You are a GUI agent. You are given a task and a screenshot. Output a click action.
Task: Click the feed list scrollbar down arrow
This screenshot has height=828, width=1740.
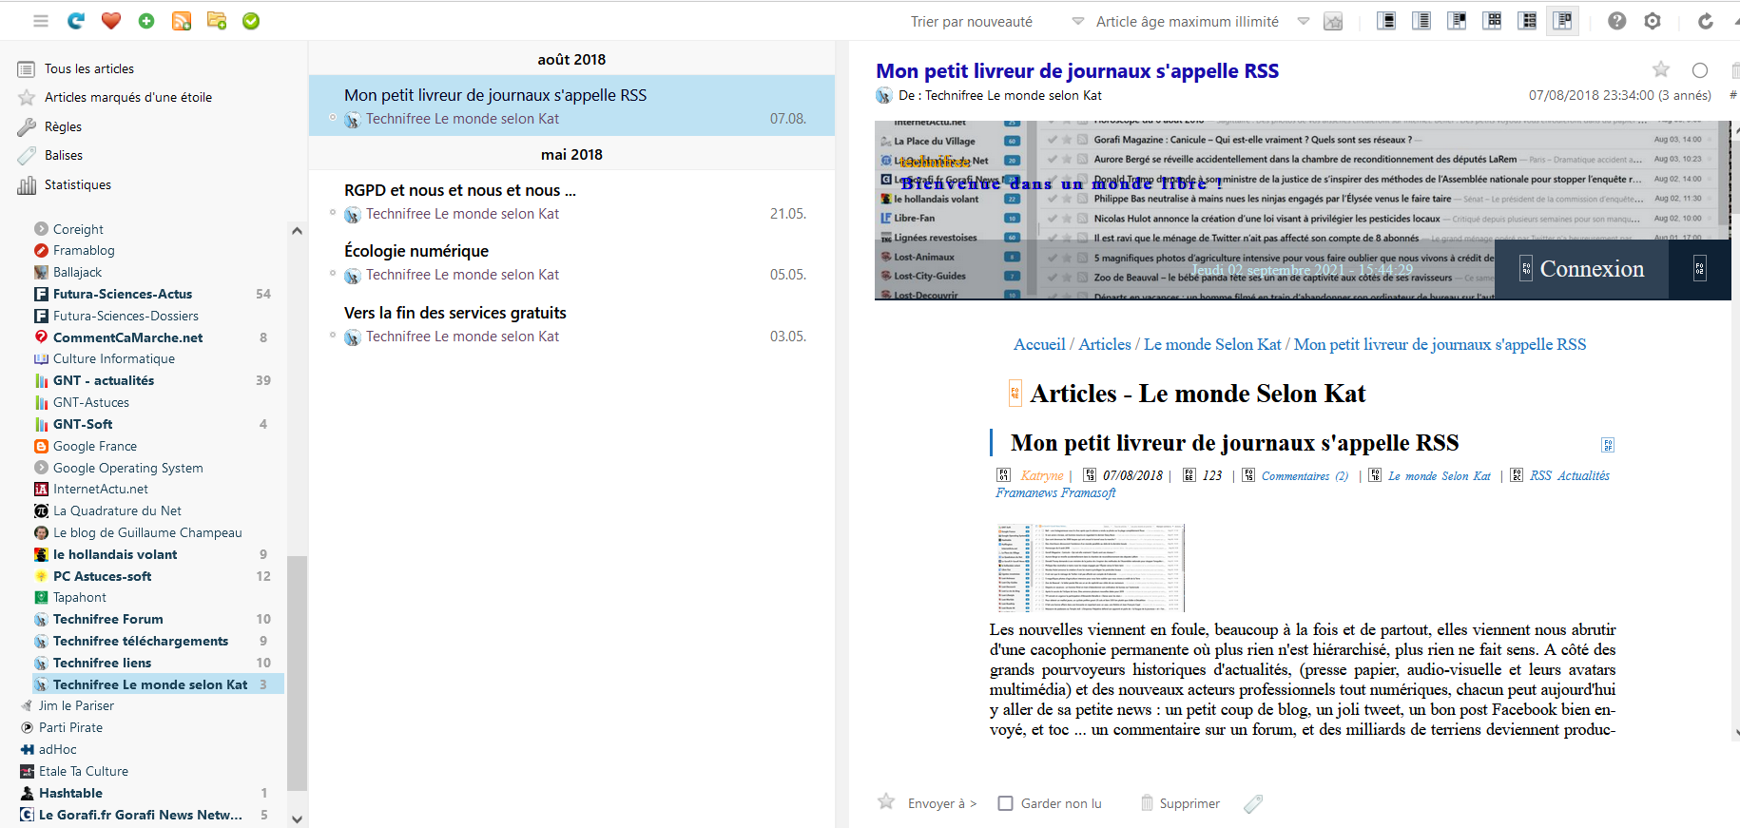(x=297, y=818)
